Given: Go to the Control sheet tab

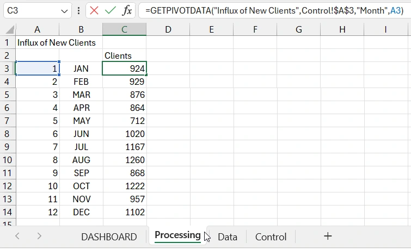Looking at the screenshot, I should (271, 236).
